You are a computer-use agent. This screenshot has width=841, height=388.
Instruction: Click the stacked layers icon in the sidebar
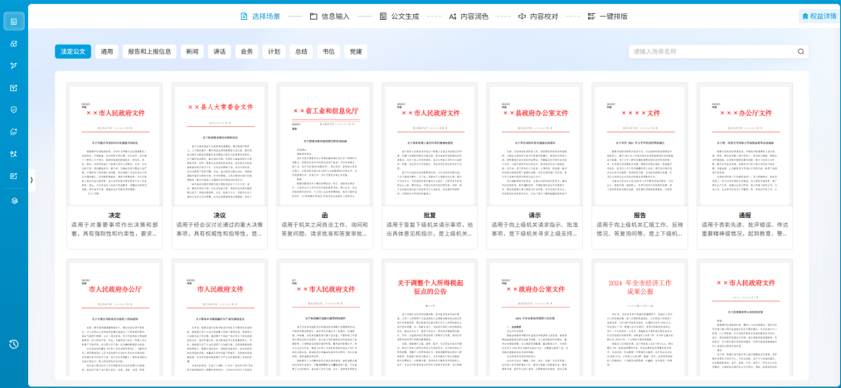pyautogui.click(x=14, y=201)
